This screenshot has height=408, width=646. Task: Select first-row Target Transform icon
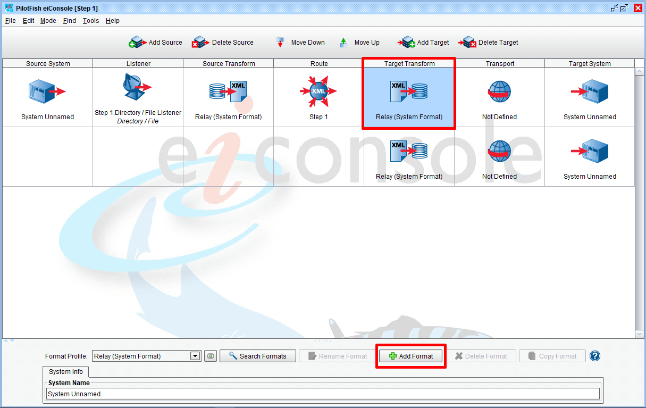(x=409, y=91)
